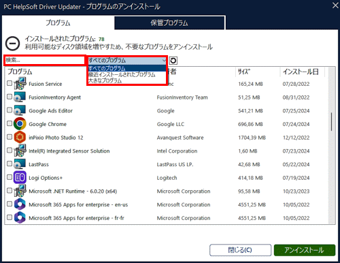This screenshot has height=263, width=340.
Task: Tick the LastPass checkbox
Action: point(10,164)
